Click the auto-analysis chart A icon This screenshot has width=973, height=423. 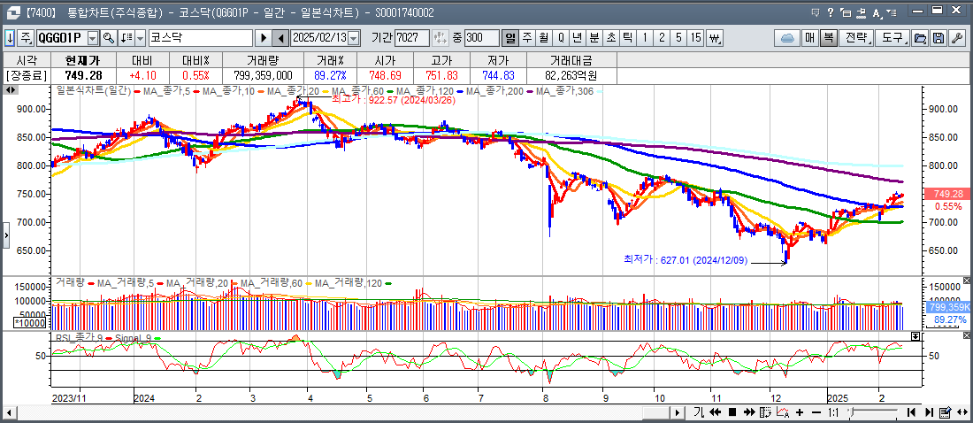pyautogui.click(x=783, y=412)
